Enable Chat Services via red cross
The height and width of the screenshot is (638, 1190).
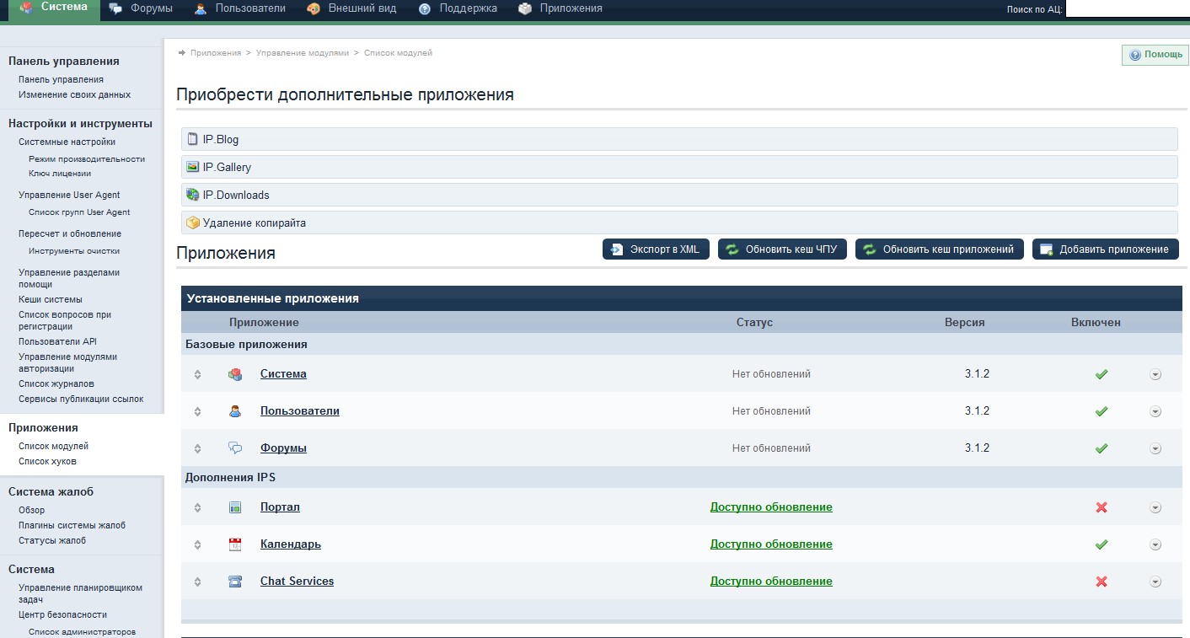(x=1101, y=582)
